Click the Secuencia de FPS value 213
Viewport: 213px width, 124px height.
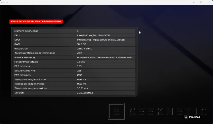point(79,71)
